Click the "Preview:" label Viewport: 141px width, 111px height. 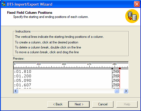tap(19, 59)
